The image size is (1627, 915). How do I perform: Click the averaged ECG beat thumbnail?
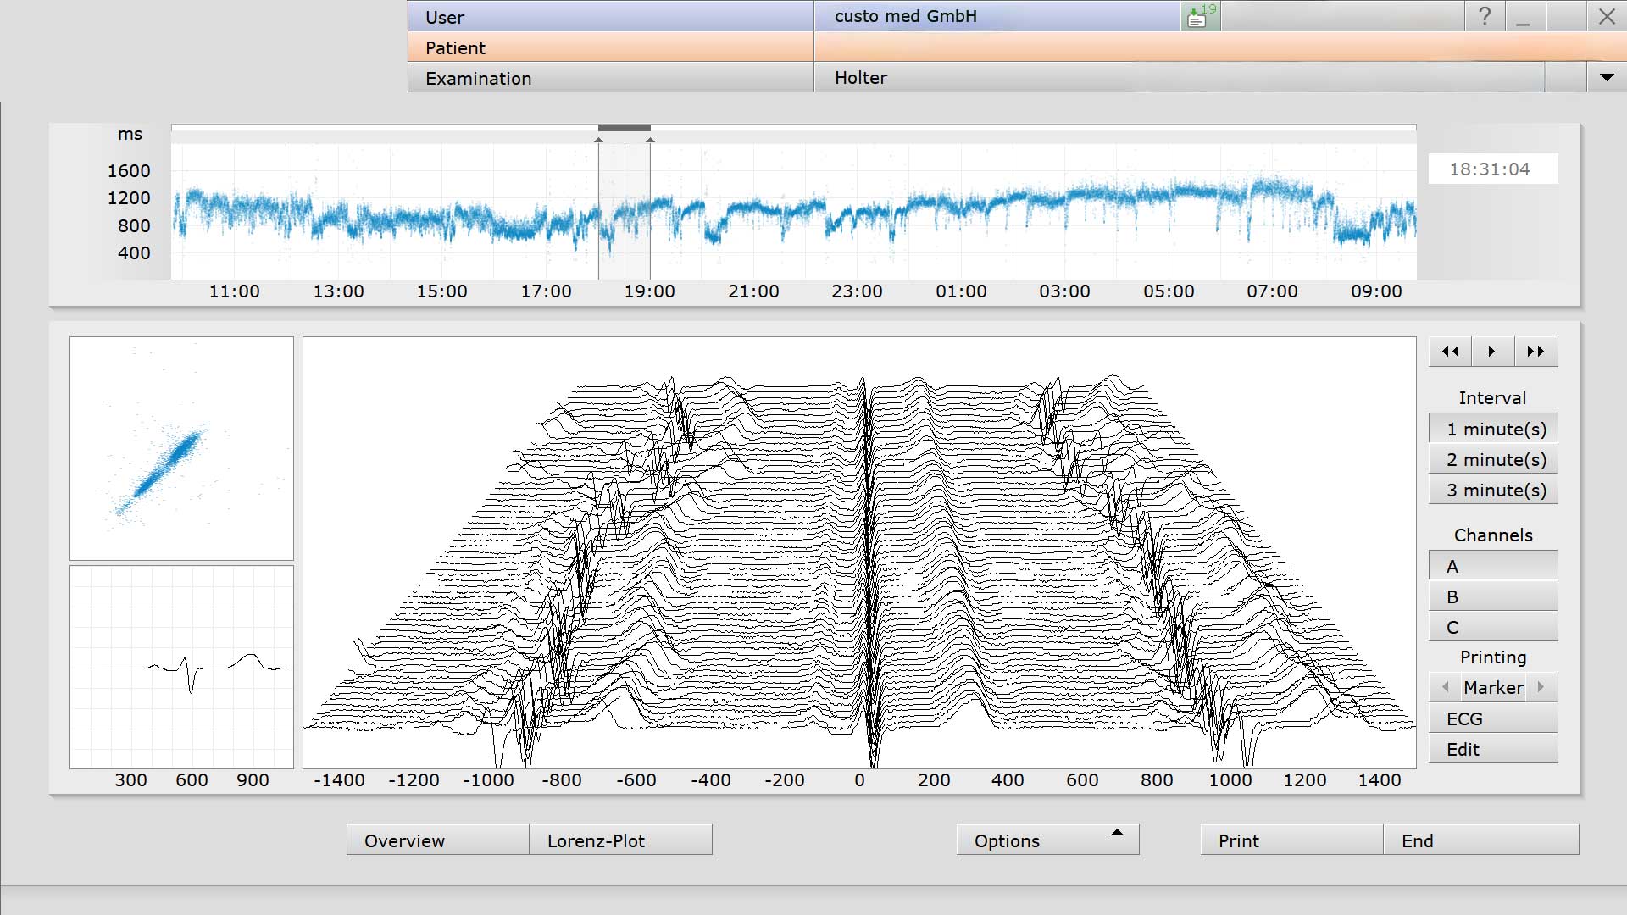tap(181, 667)
